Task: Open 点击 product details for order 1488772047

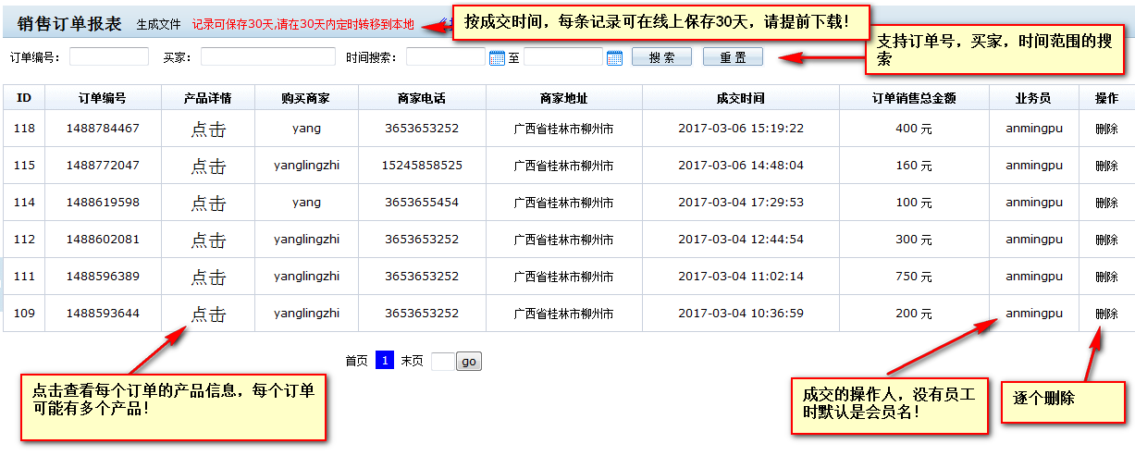Action: pos(208,166)
